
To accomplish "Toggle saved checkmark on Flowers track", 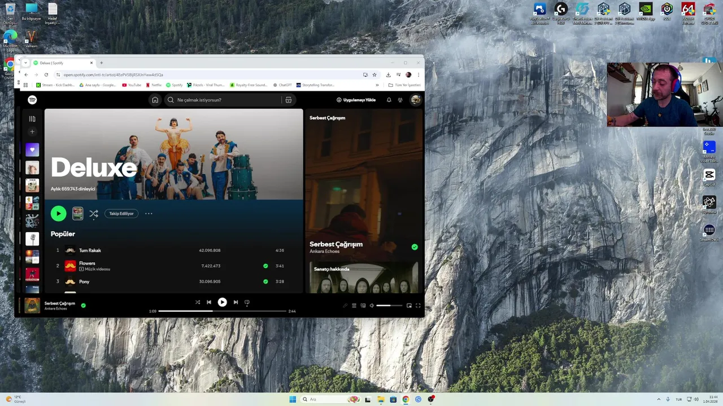I will click(265, 266).
